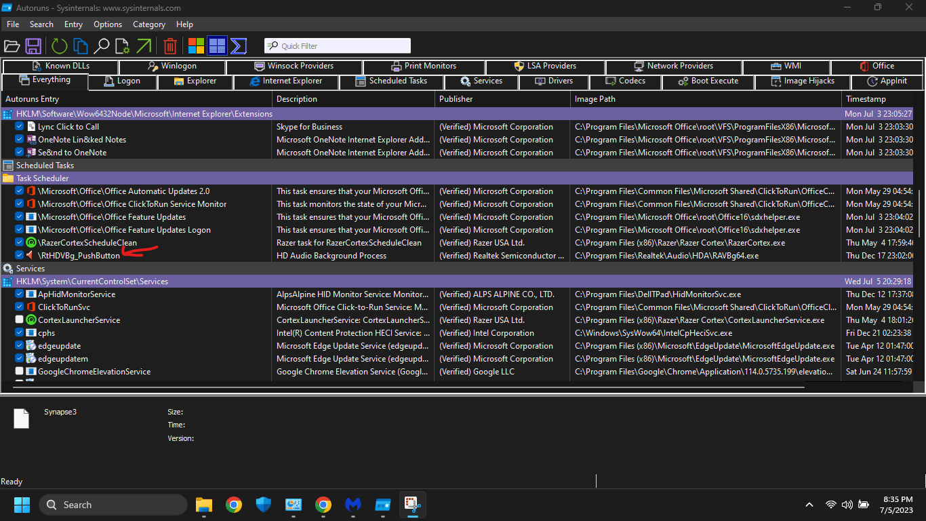Toggle hiding Microsoft entries with the four-color logo
The image size is (926, 521).
tap(197, 46)
